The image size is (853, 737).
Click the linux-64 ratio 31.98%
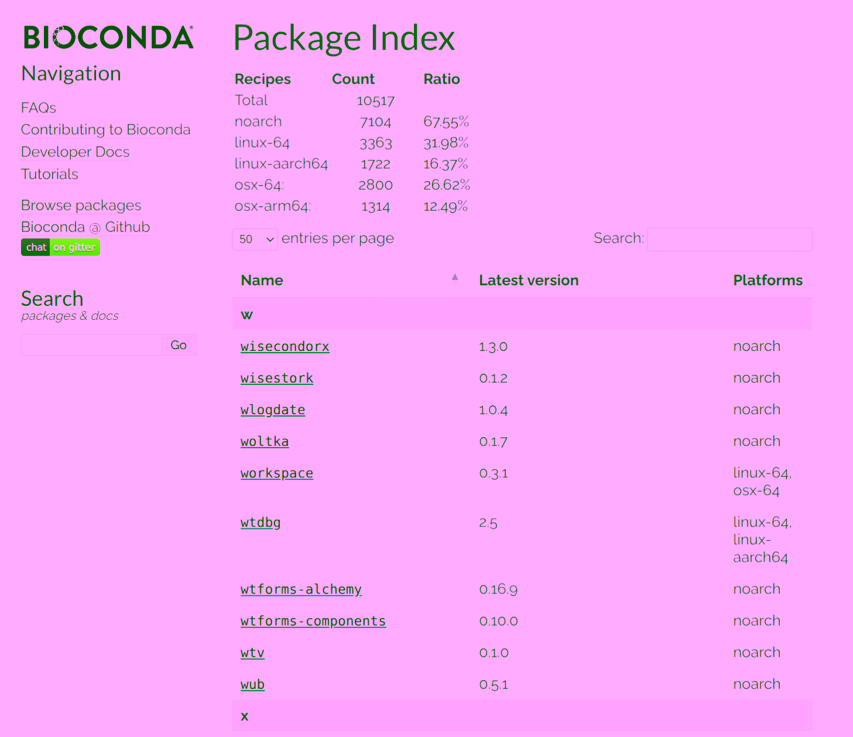pyautogui.click(x=446, y=143)
